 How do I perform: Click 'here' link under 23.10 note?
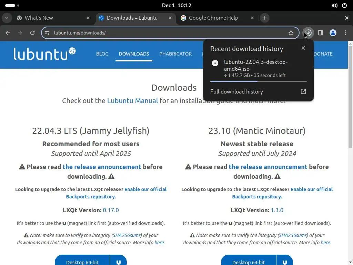pyautogui.click(x=325, y=243)
